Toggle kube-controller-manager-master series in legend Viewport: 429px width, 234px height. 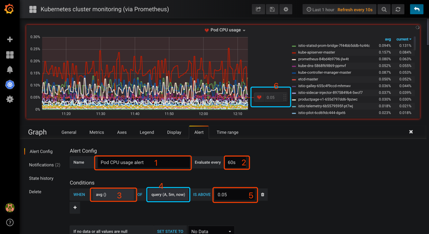click(325, 72)
